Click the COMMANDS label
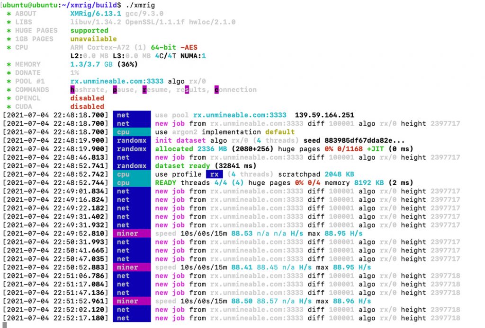 click(32, 90)
